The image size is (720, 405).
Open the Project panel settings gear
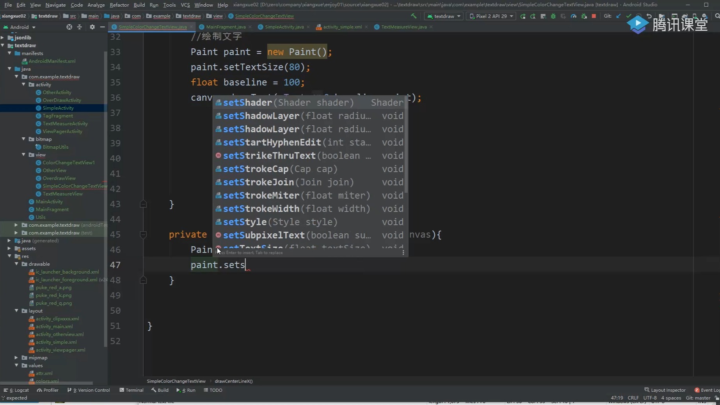(92, 27)
